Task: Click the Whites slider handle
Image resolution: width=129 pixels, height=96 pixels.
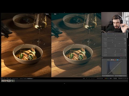Action: [x=115, y=45]
